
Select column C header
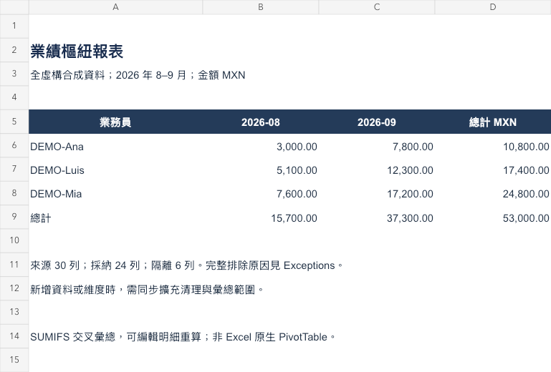click(x=377, y=7)
